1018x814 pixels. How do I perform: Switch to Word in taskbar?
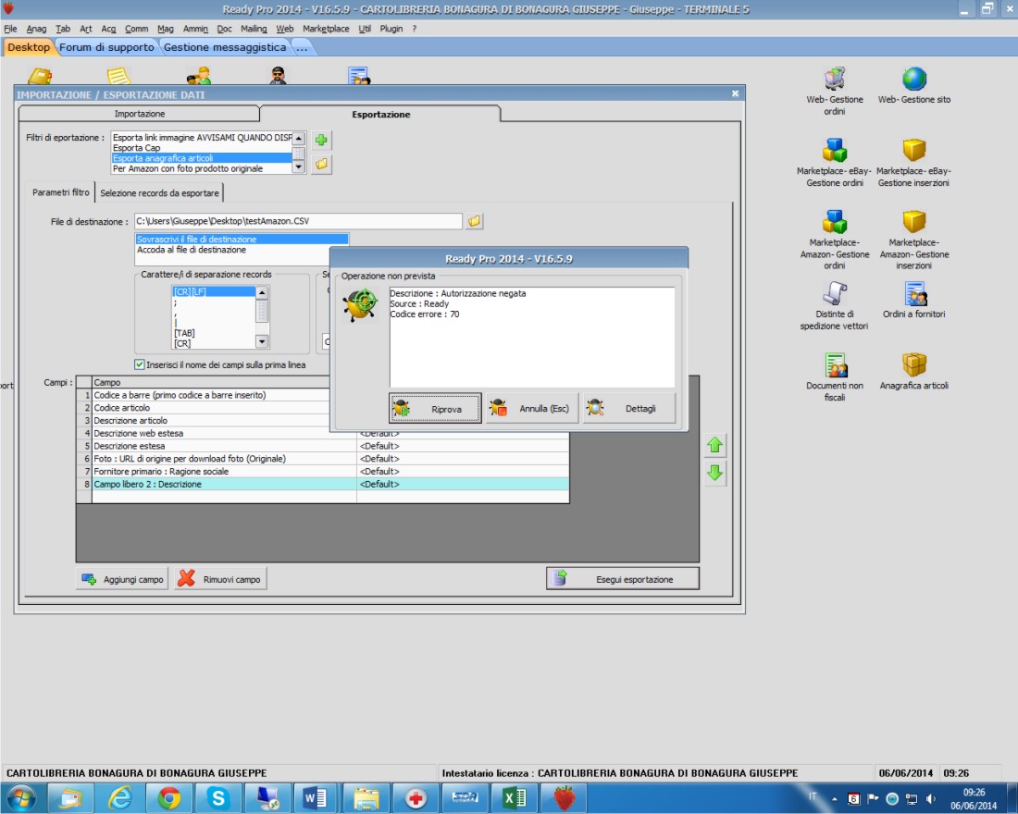pos(317,797)
